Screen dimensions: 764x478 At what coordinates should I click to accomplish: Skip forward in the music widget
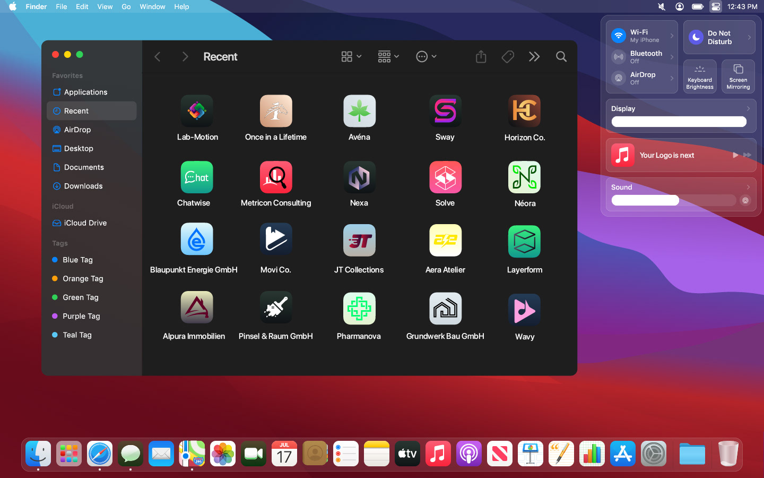click(x=747, y=155)
